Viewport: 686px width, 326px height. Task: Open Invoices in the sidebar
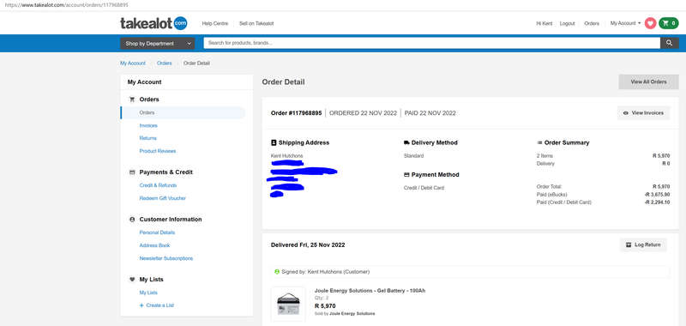pyautogui.click(x=148, y=125)
